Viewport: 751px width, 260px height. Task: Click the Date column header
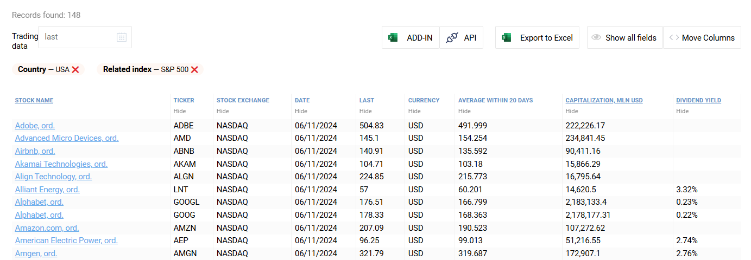pyautogui.click(x=302, y=100)
